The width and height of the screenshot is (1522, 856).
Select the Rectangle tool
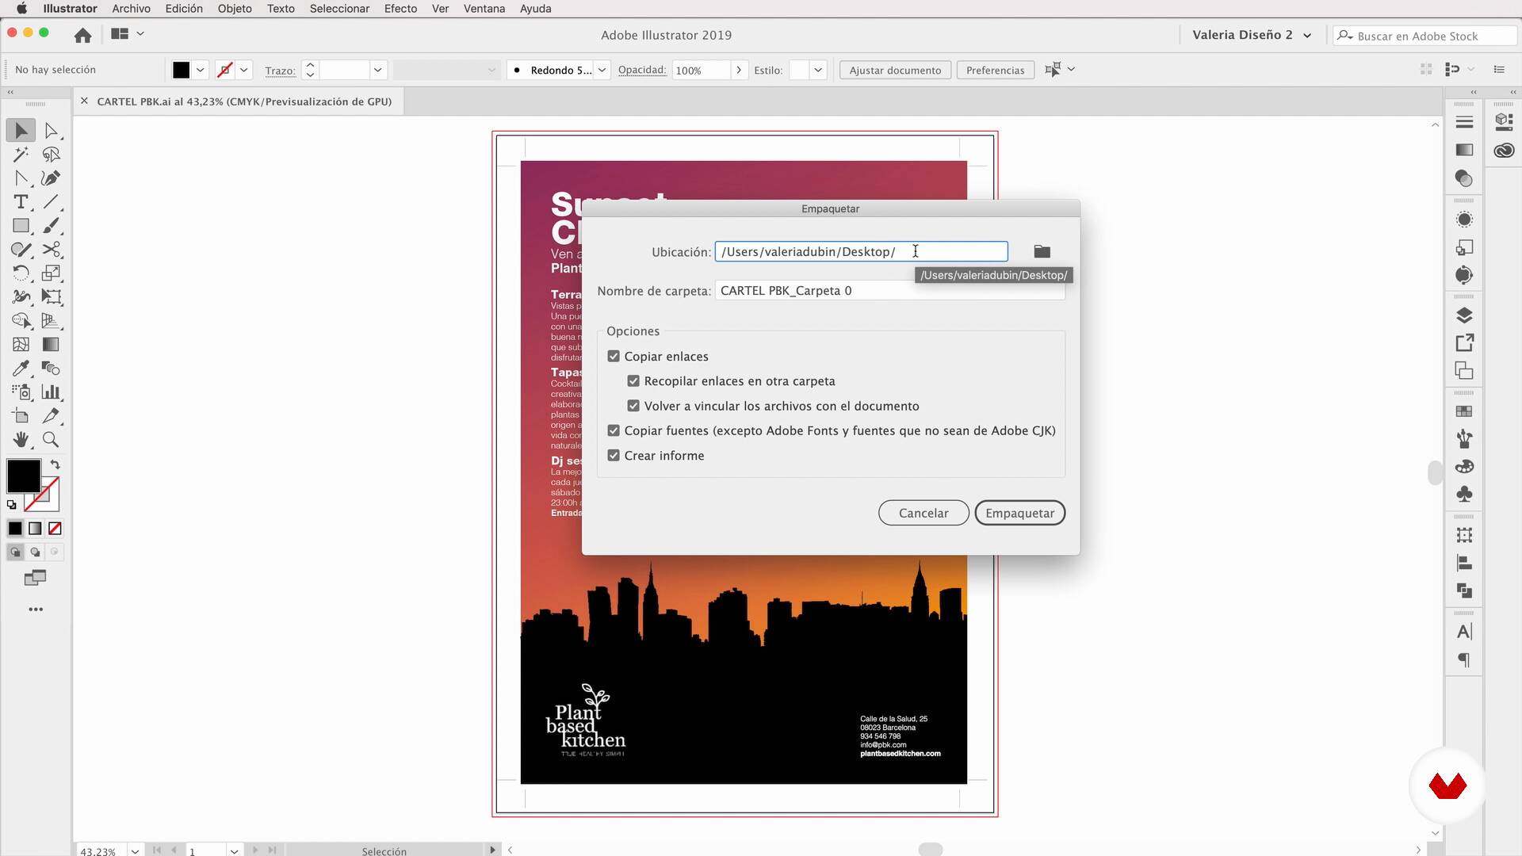pyautogui.click(x=21, y=226)
